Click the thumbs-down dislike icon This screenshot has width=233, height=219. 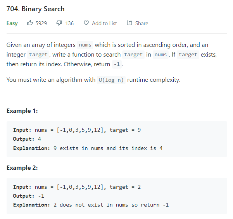(x=59, y=23)
